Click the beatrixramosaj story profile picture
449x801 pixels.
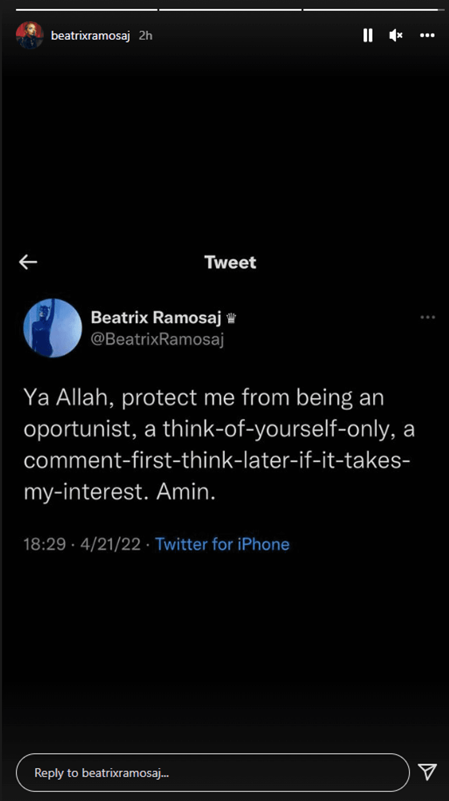coord(29,35)
